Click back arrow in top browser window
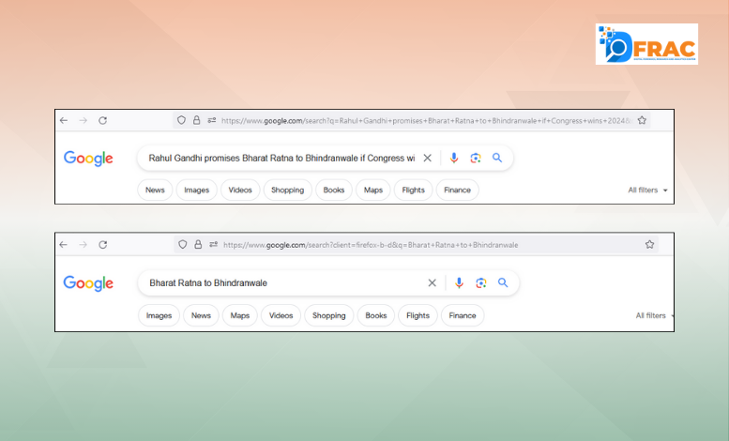The height and width of the screenshot is (441, 729). point(64,120)
